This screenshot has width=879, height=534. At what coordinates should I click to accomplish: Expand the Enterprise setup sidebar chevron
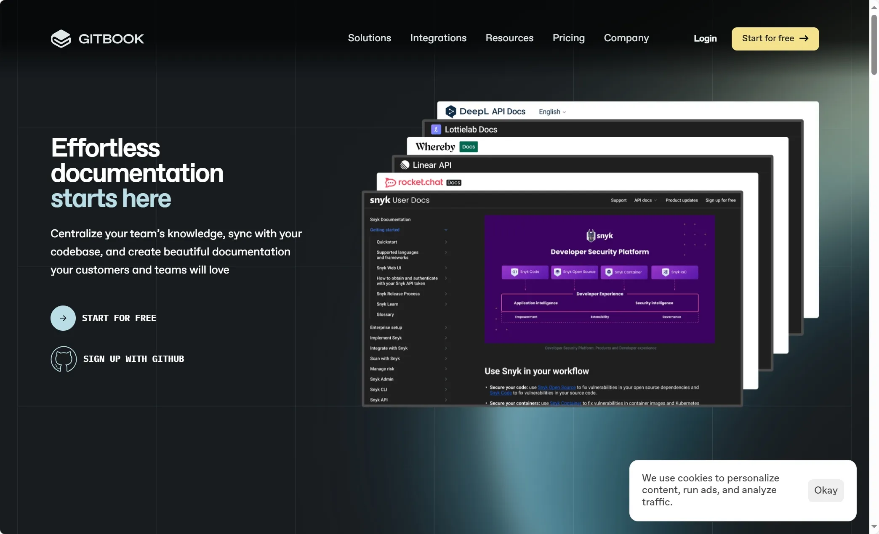coord(446,327)
